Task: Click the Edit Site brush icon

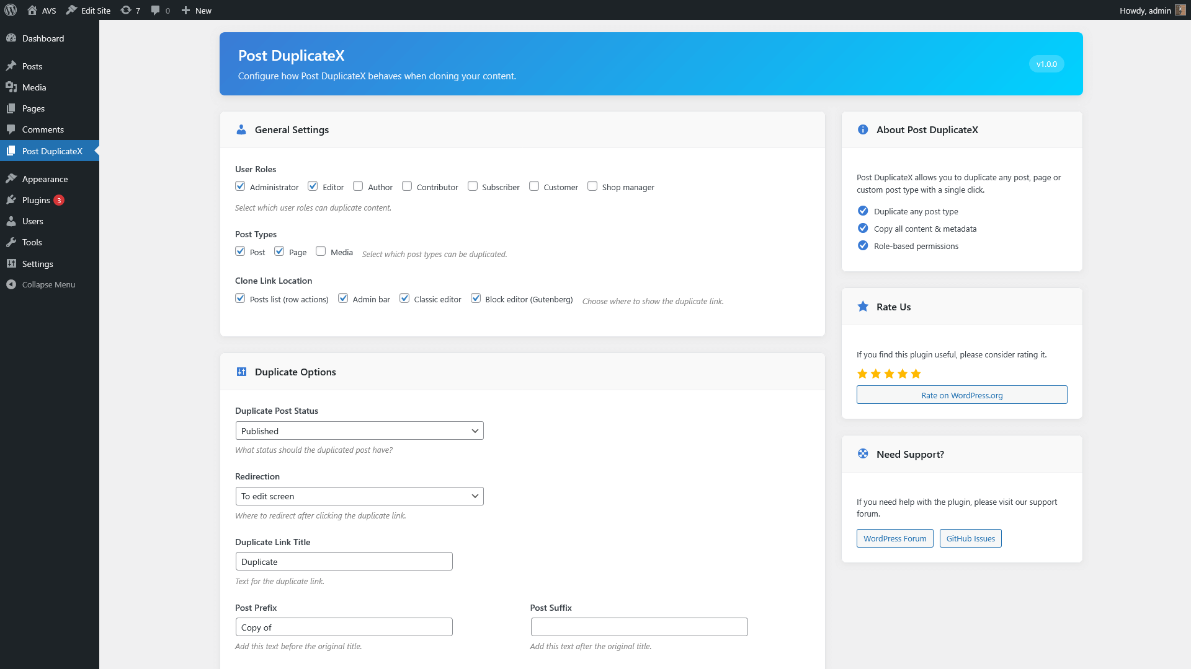Action: click(x=72, y=11)
